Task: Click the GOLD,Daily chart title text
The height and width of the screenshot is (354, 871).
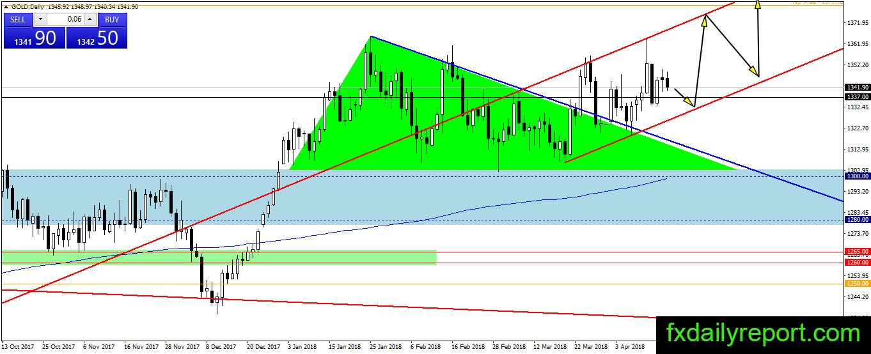Action: (29, 6)
